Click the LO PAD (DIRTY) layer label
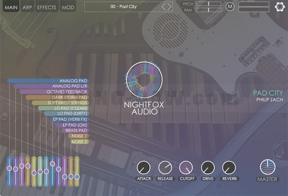Image resolution: width=288 pixels, height=196 pixels. coord(66,113)
